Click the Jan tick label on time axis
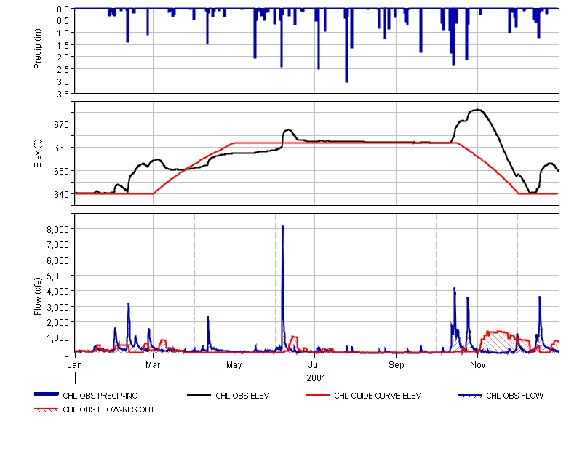 pyautogui.click(x=75, y=365)
